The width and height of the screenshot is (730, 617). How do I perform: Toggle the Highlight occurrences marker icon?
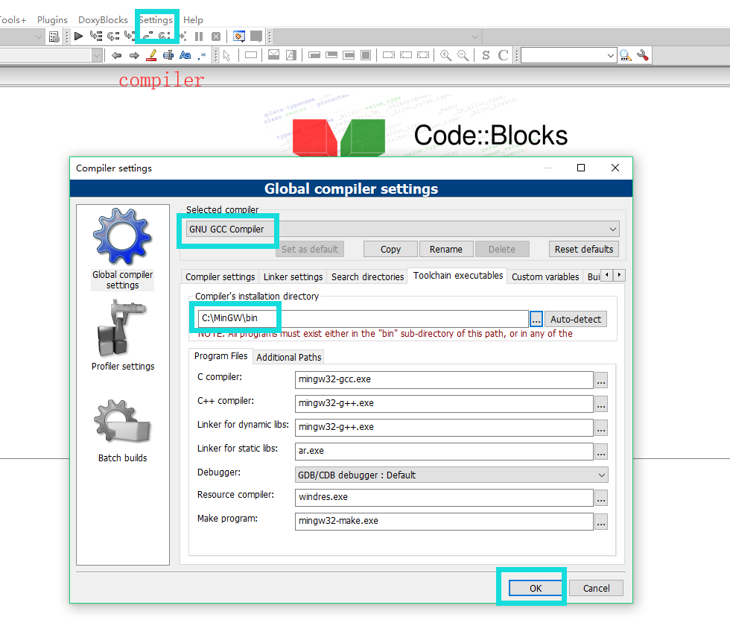click(x=151, y=56)
